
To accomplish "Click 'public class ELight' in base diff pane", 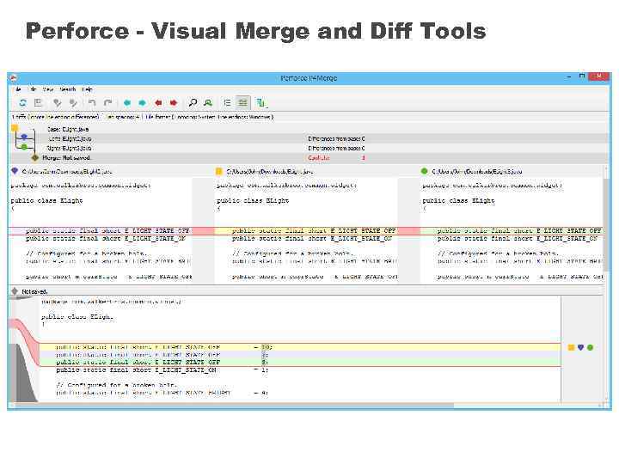I will pyautogui.click(x=253, y=200).
